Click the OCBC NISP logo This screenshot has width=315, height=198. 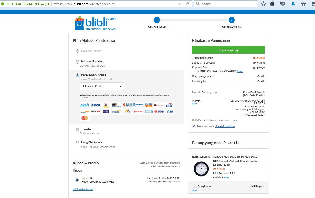138,111
